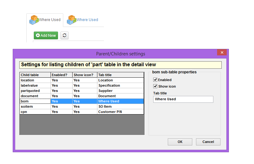Confirm settings with the OK button
This screenshot has width=254, height=164.
[180, 142]
